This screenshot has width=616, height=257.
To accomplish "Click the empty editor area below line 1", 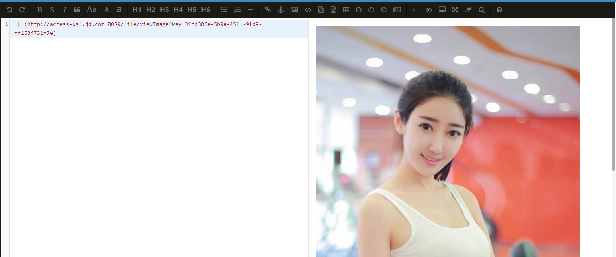I will (159, 147).
